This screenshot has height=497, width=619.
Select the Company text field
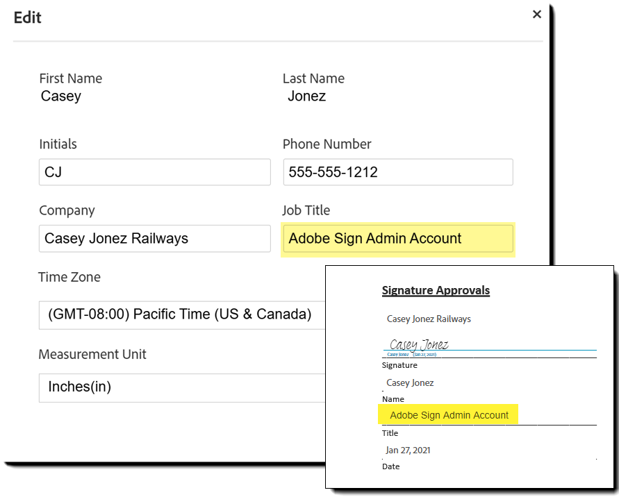154,239
